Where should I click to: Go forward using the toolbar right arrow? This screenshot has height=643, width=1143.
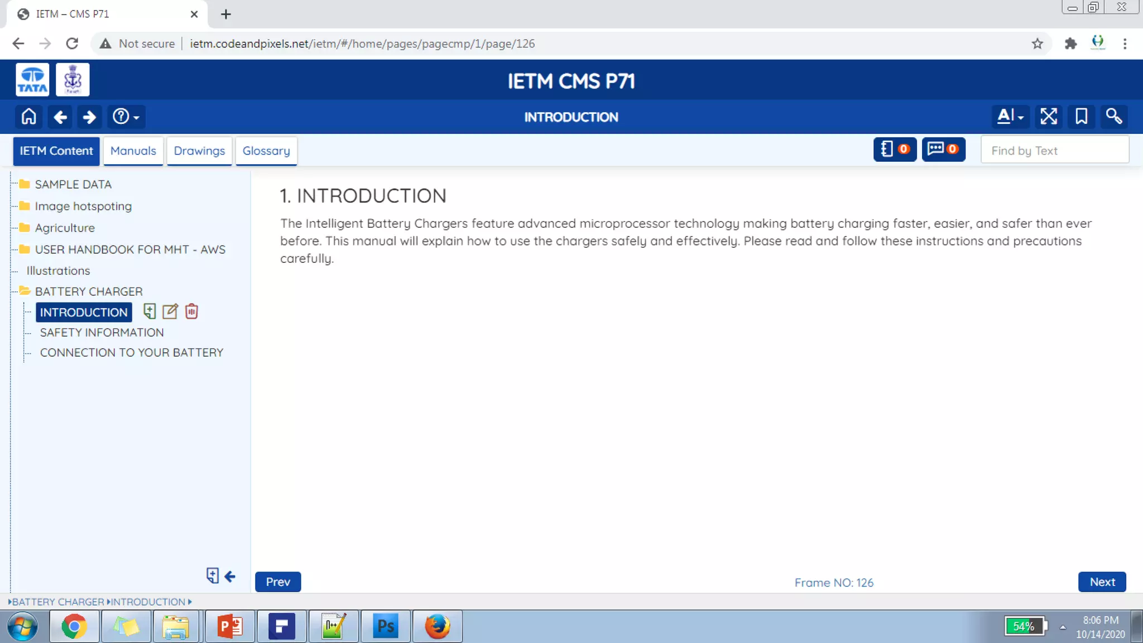89,117
